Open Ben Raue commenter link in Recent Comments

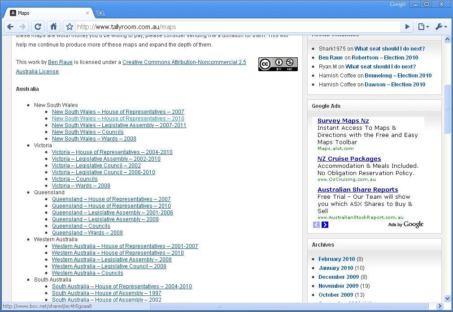pyautogui.click(x=331, y=58)
